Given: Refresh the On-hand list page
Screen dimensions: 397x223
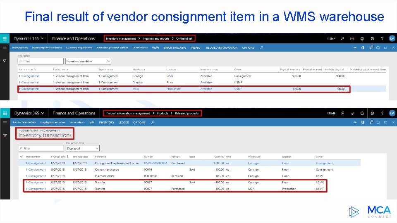Looking at the screenshot, I should (378, 47).
